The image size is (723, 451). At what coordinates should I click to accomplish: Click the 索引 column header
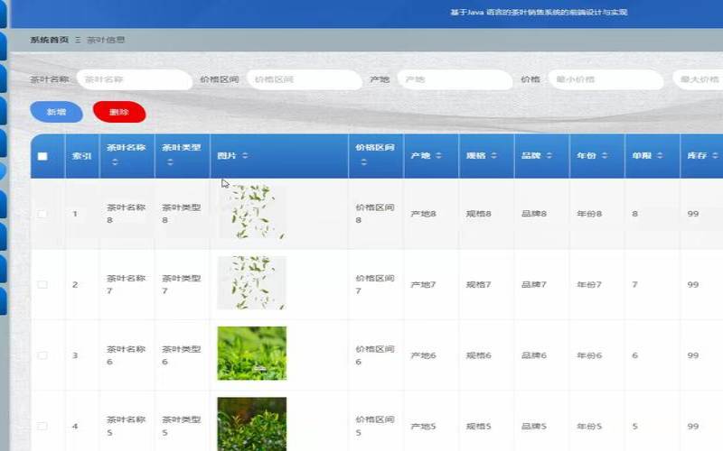click(81, 156)
